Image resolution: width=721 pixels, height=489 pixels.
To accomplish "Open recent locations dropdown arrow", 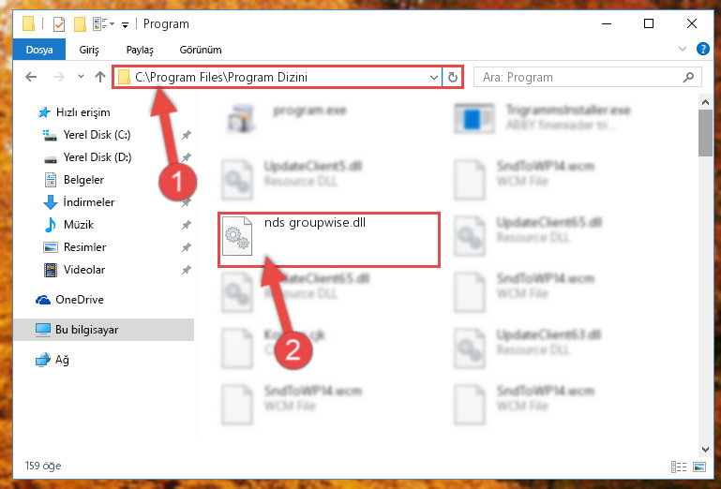I will (x=81, y=77).
